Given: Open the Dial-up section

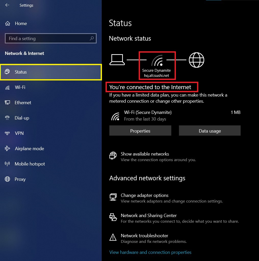Looking at the screenshot, I should click(x=22, y=118).
